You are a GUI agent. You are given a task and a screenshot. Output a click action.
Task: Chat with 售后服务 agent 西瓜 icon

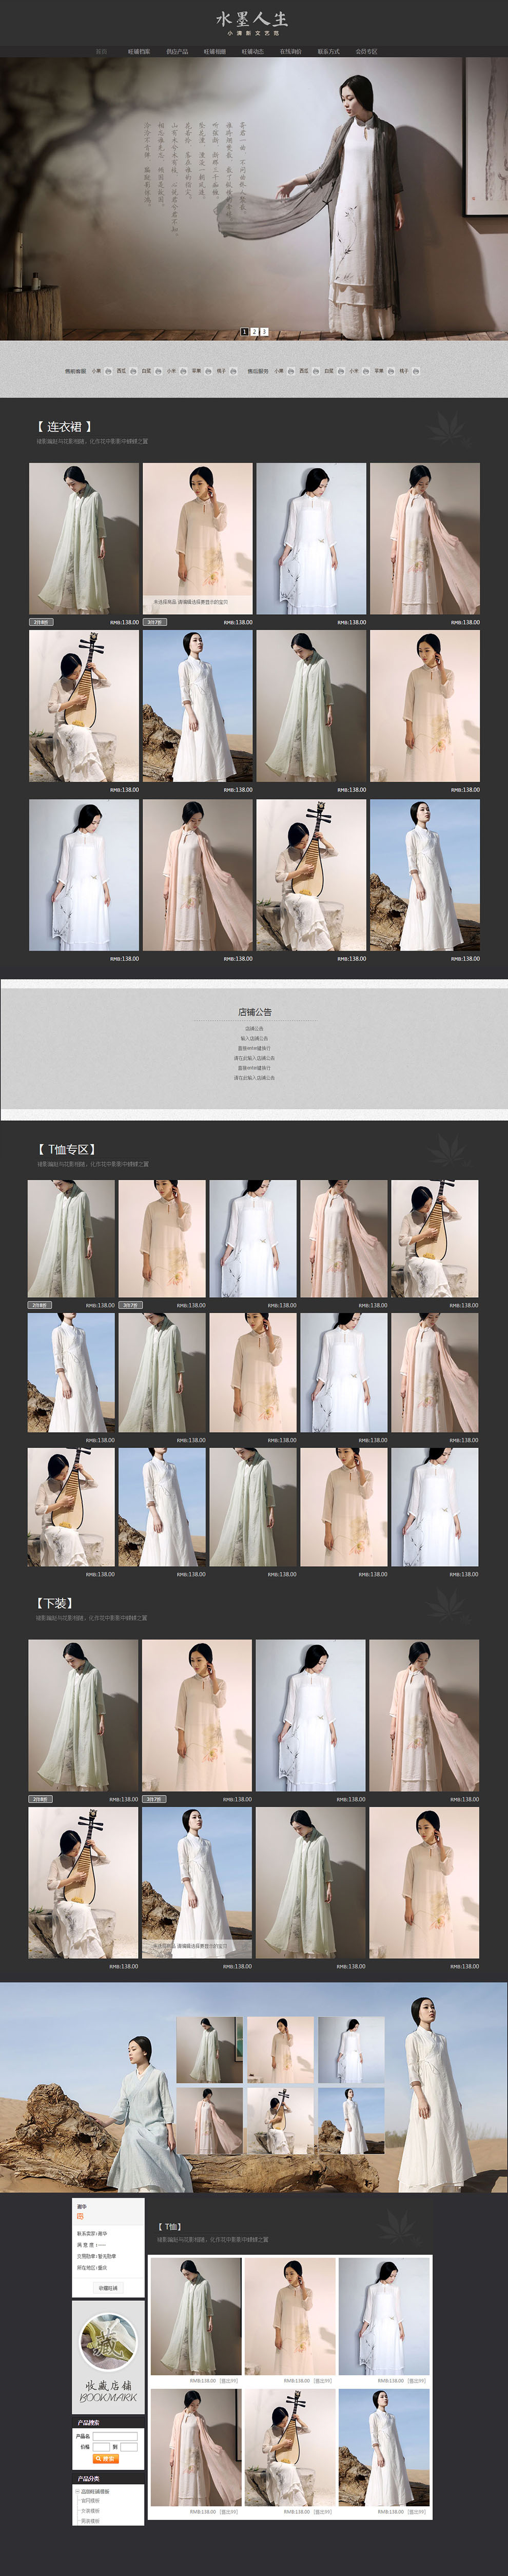315,371
